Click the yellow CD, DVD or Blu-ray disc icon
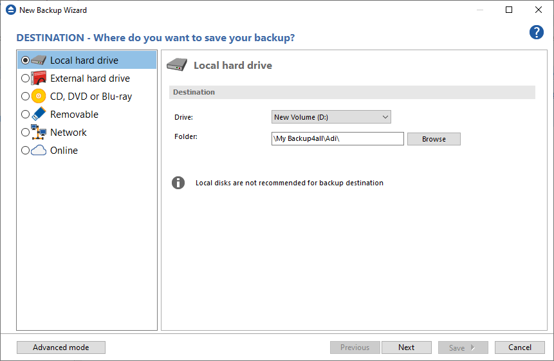 point(39,97)
